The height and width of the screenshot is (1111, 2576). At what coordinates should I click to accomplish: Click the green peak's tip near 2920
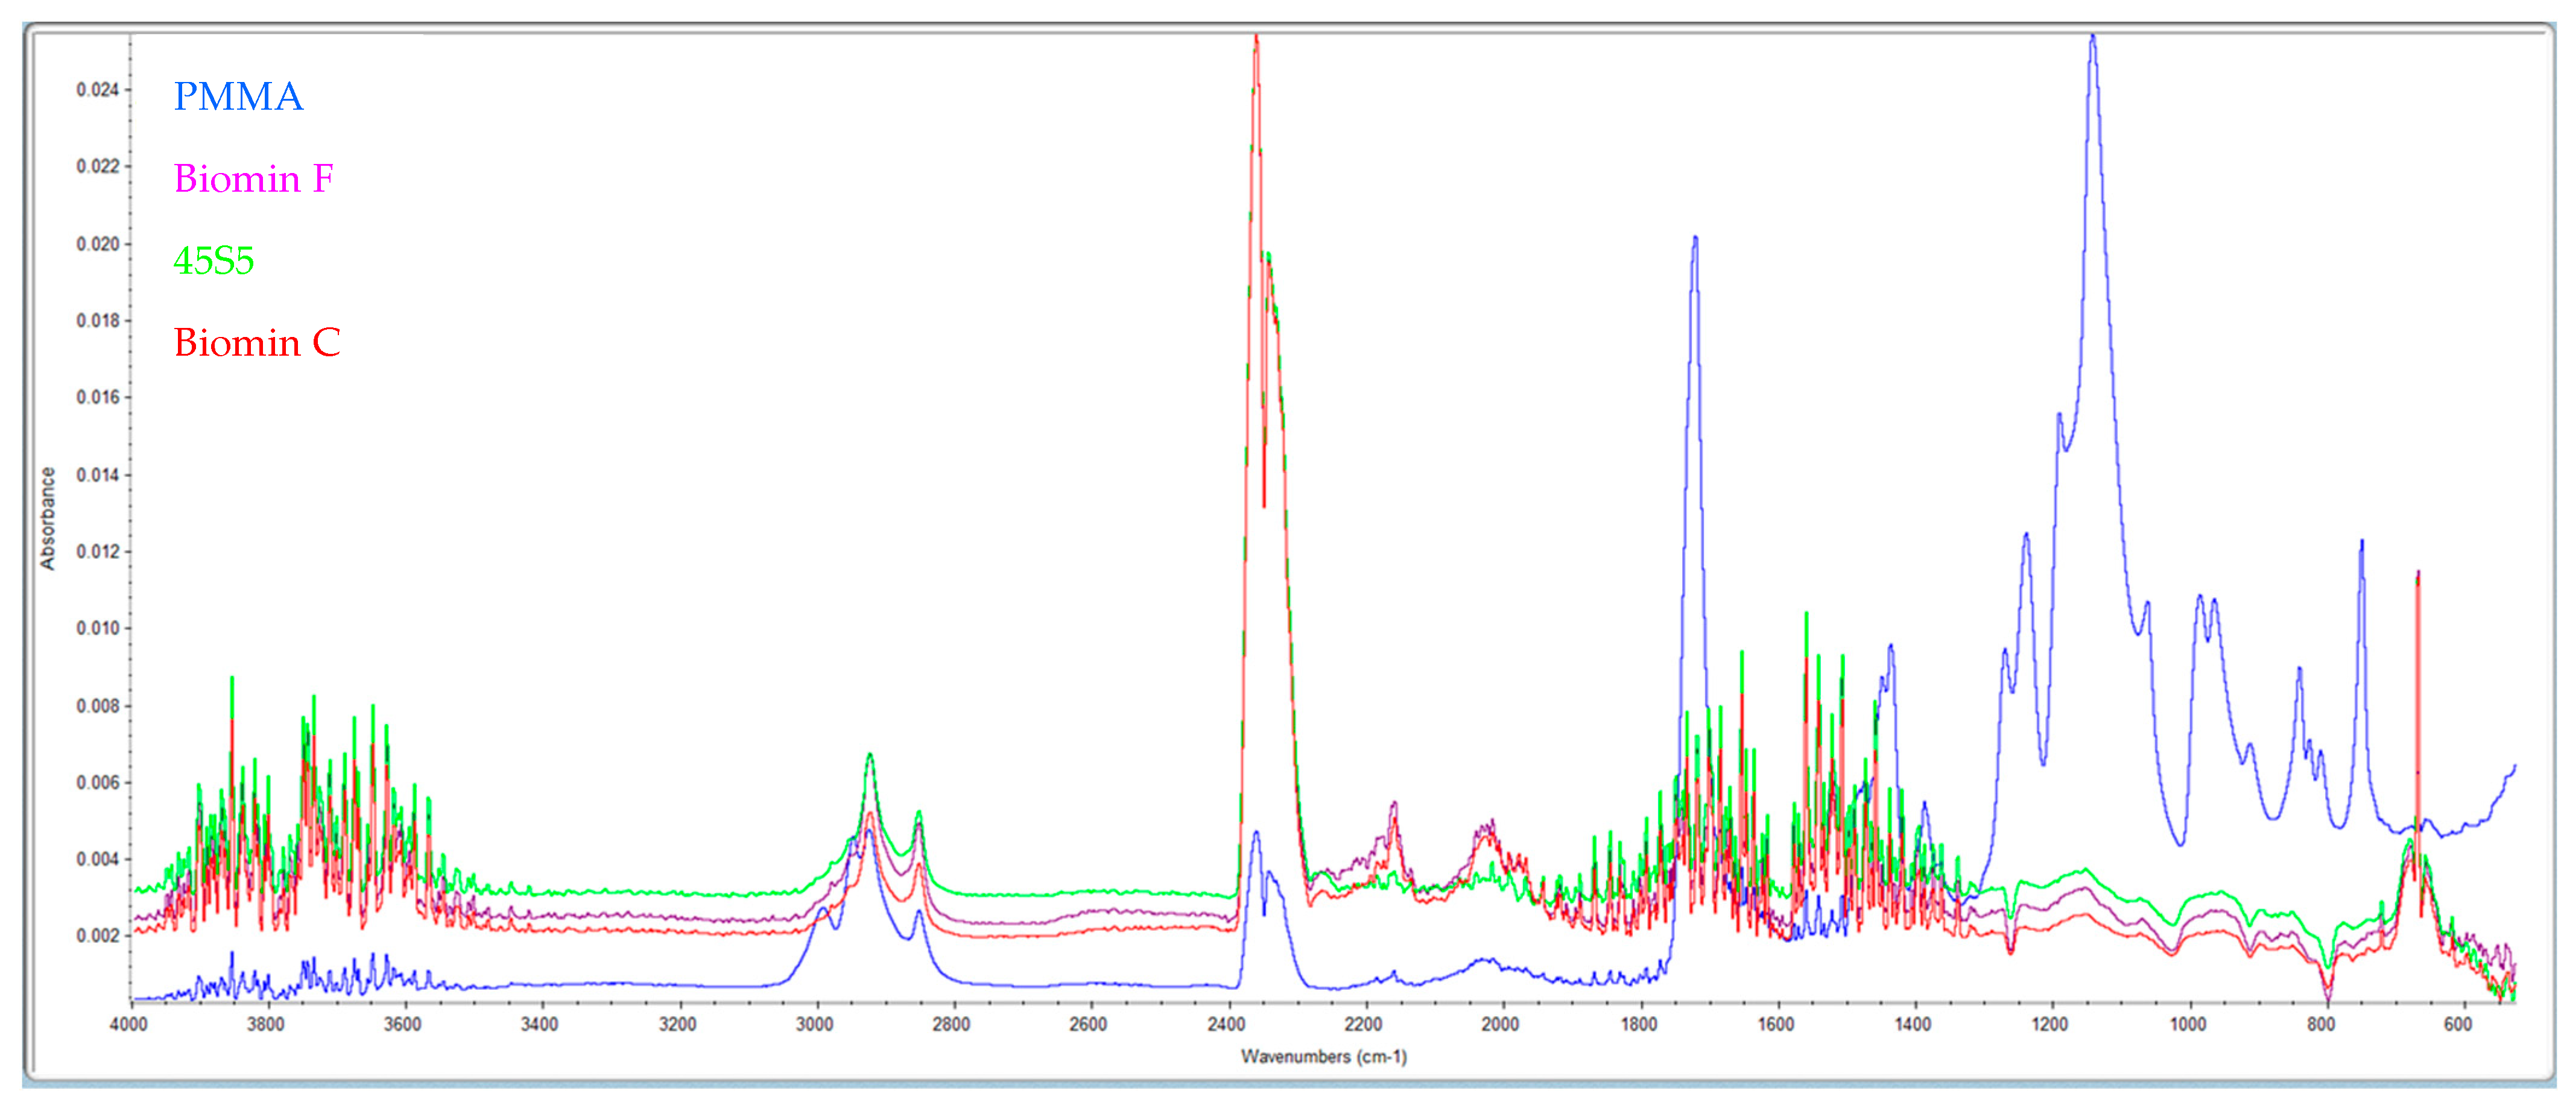[x=870, y=755]
